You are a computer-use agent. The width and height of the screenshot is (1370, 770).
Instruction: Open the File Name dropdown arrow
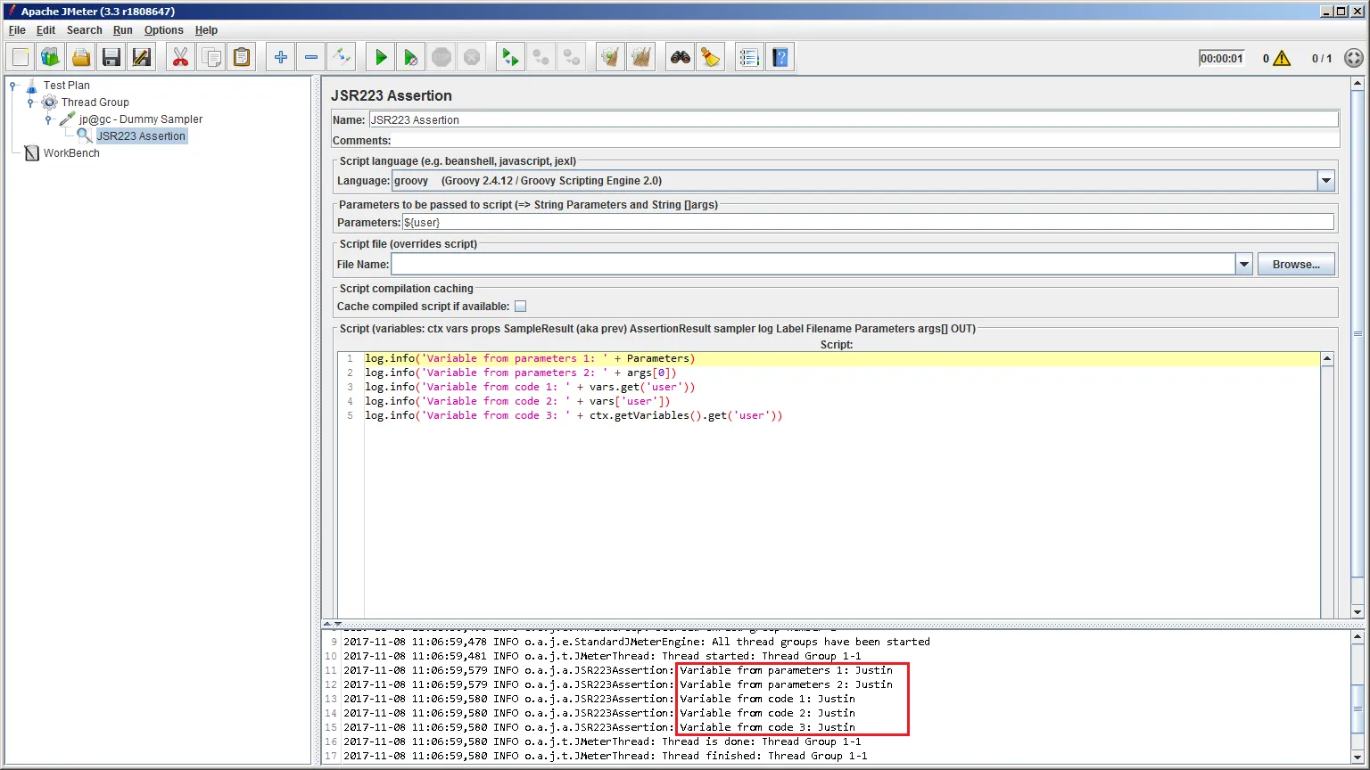click(x=1244, y=265)
